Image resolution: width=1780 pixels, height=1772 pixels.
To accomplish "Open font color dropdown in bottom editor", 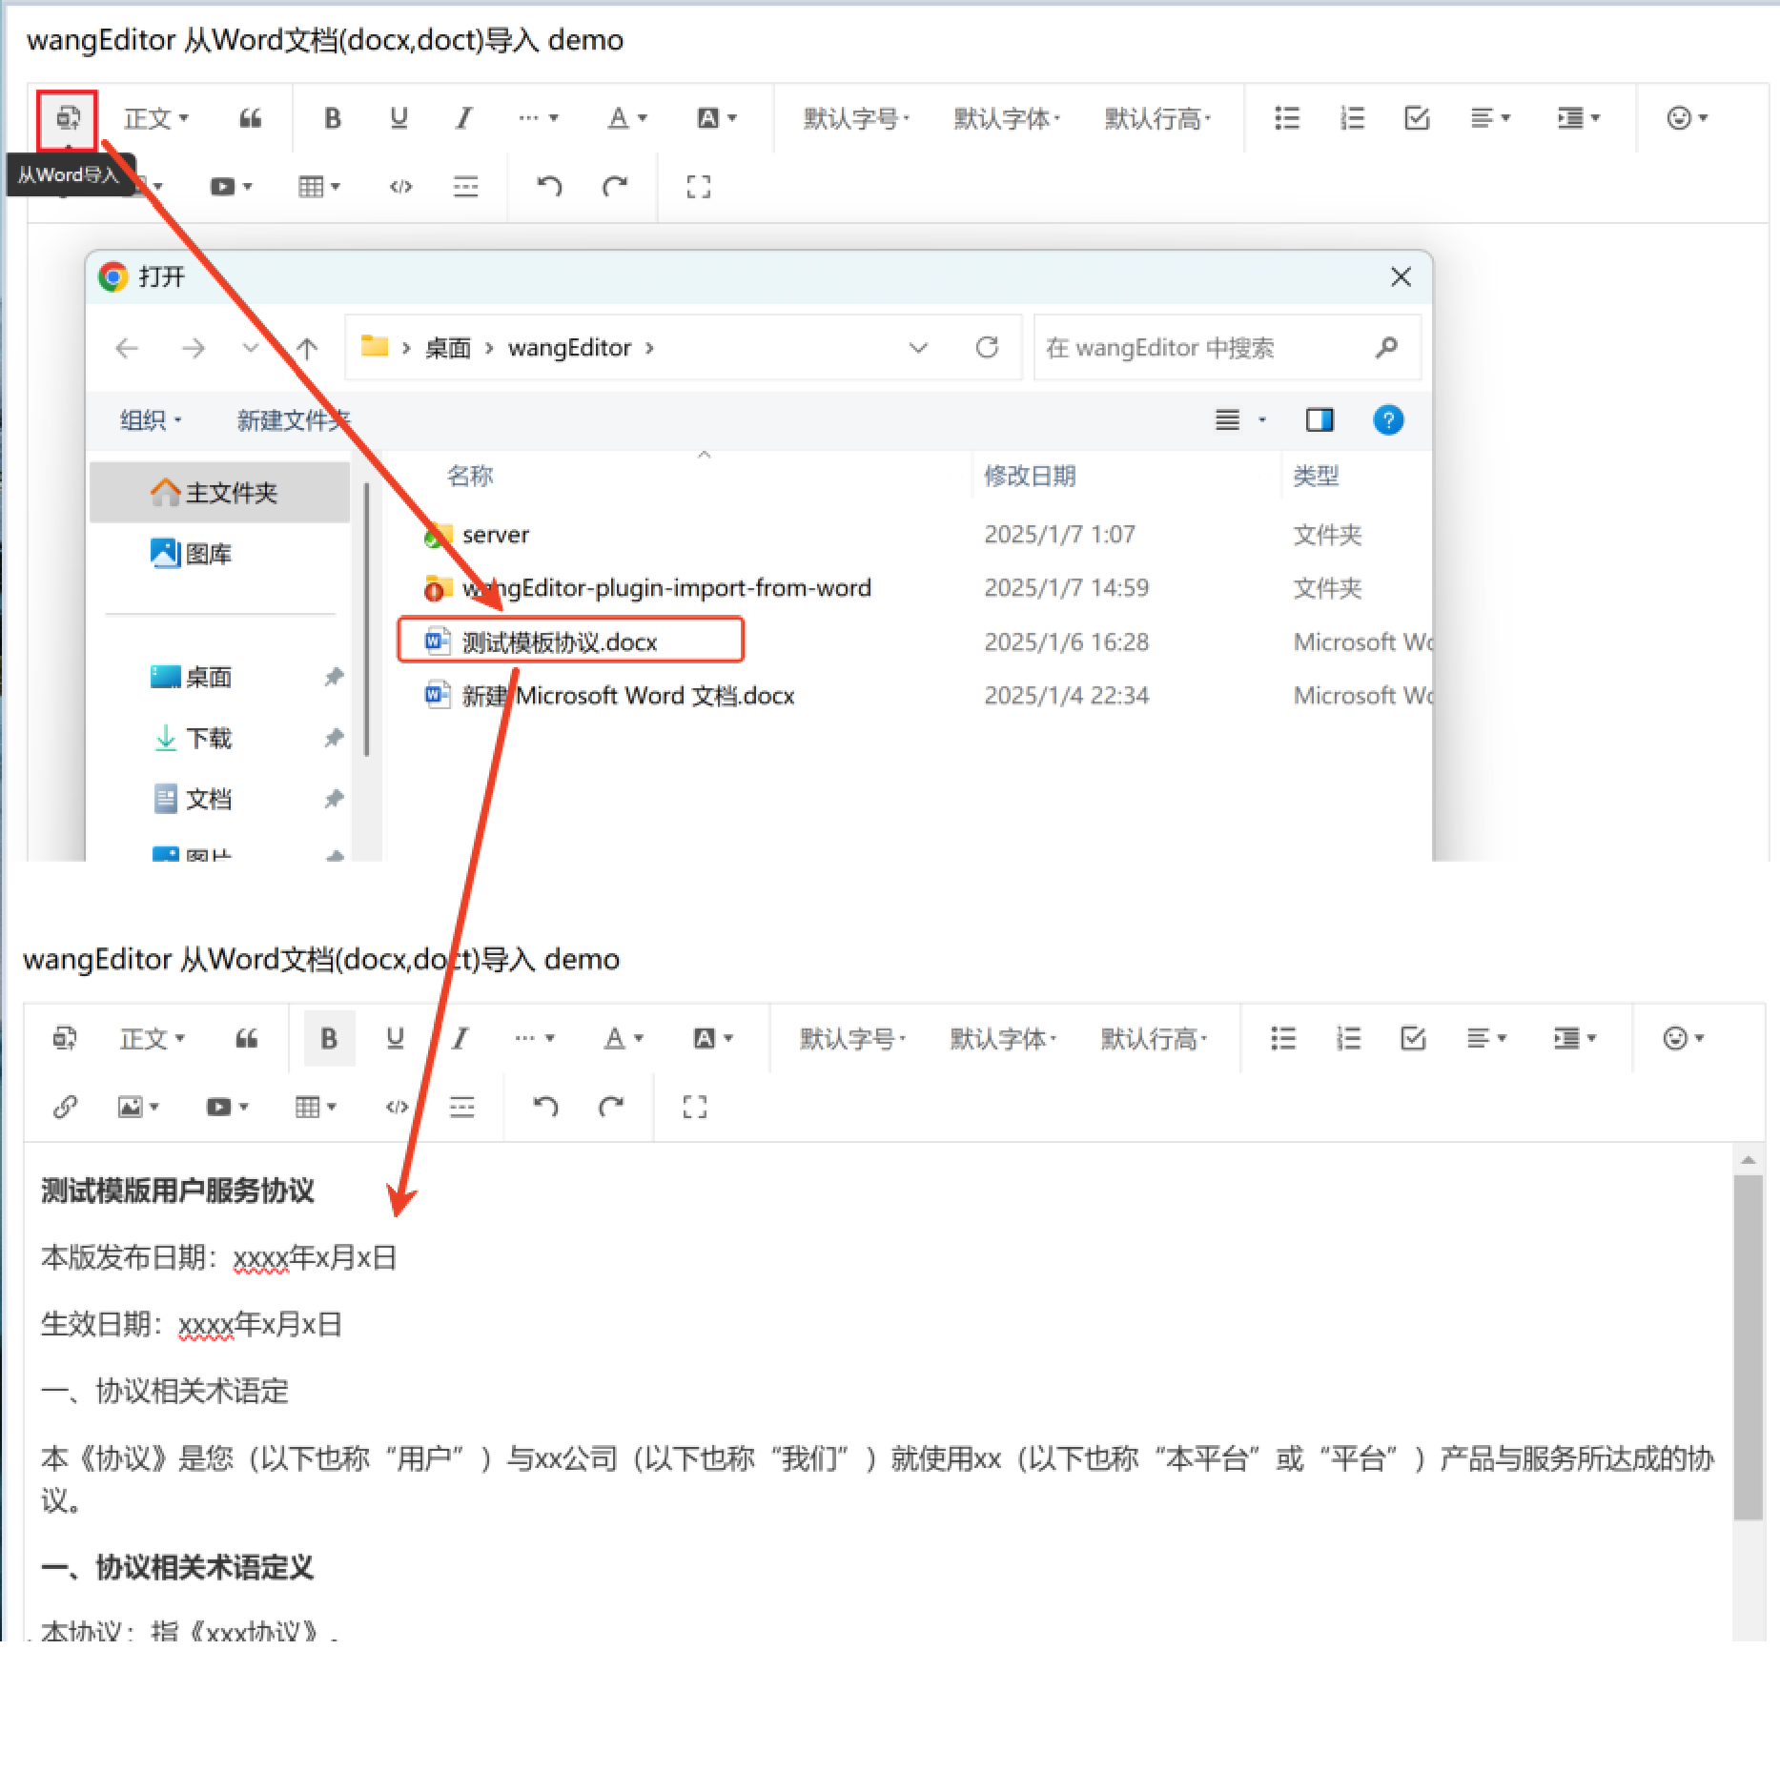I will click(624, 1039).
